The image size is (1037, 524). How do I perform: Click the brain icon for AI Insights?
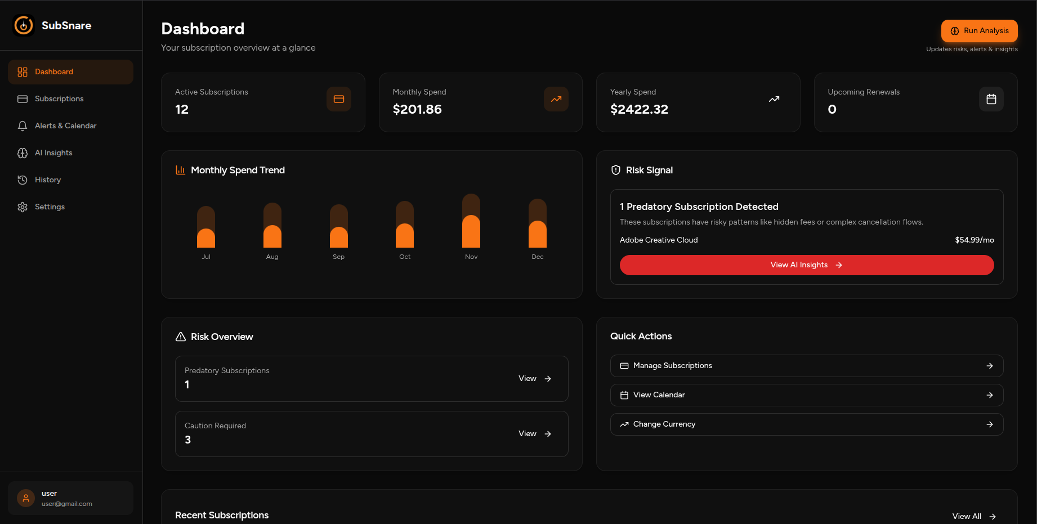click(x=23, y=153)
